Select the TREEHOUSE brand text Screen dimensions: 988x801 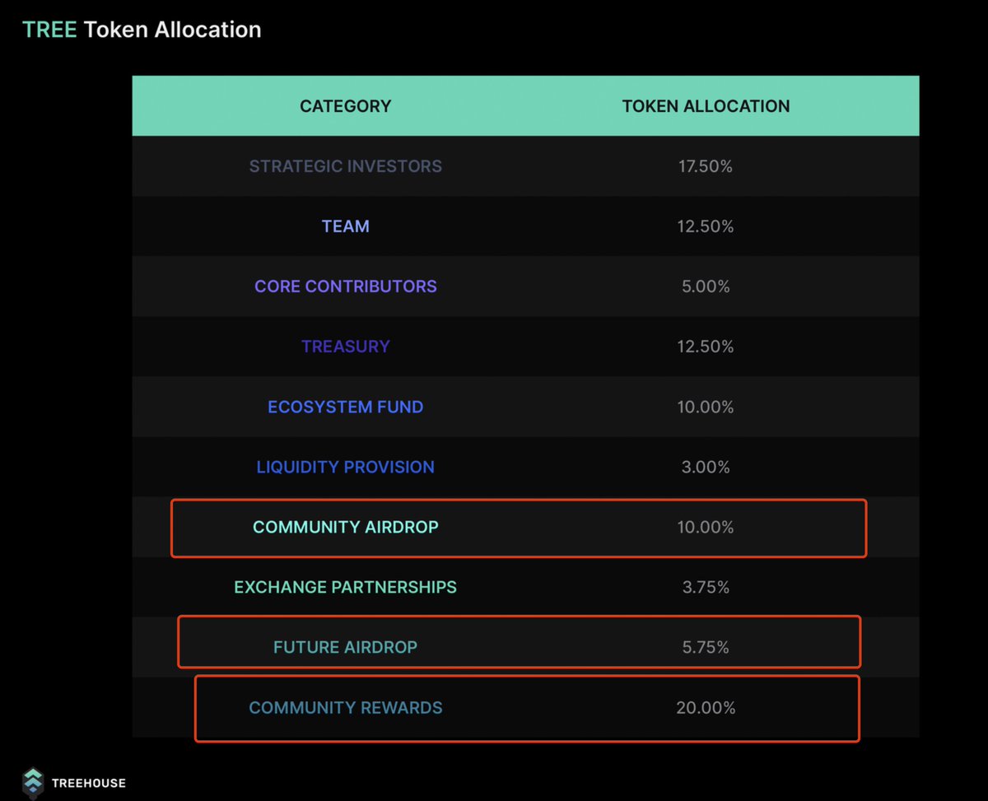tap(89, 783)
